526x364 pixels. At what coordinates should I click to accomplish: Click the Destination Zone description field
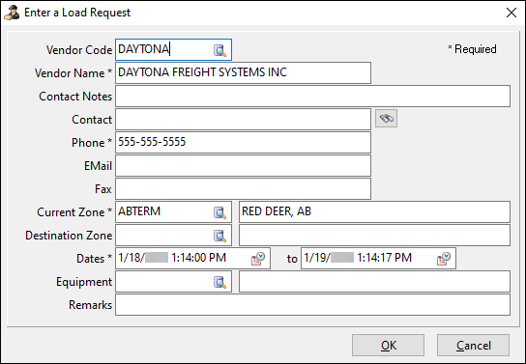[x=374, y=235]
